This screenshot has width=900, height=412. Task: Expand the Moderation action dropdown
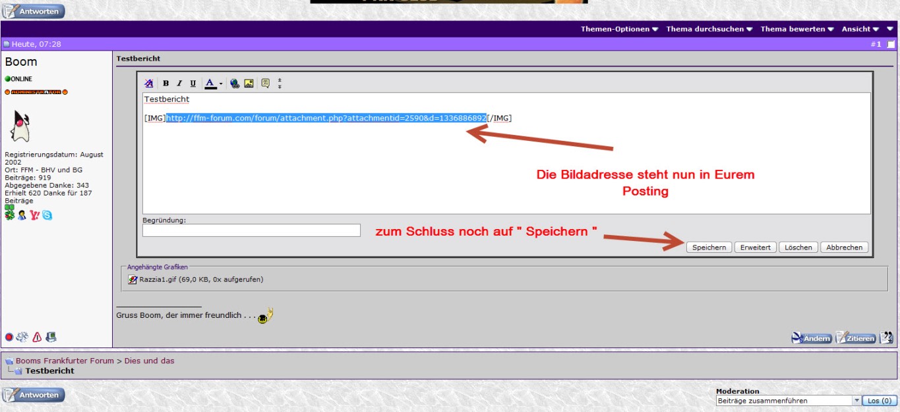coord(856,400)
